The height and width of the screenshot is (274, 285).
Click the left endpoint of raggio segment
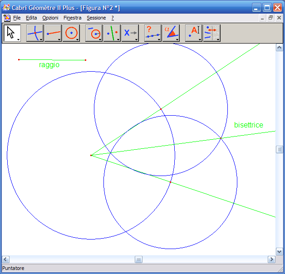pyautogui.click(x=19, y=59)
